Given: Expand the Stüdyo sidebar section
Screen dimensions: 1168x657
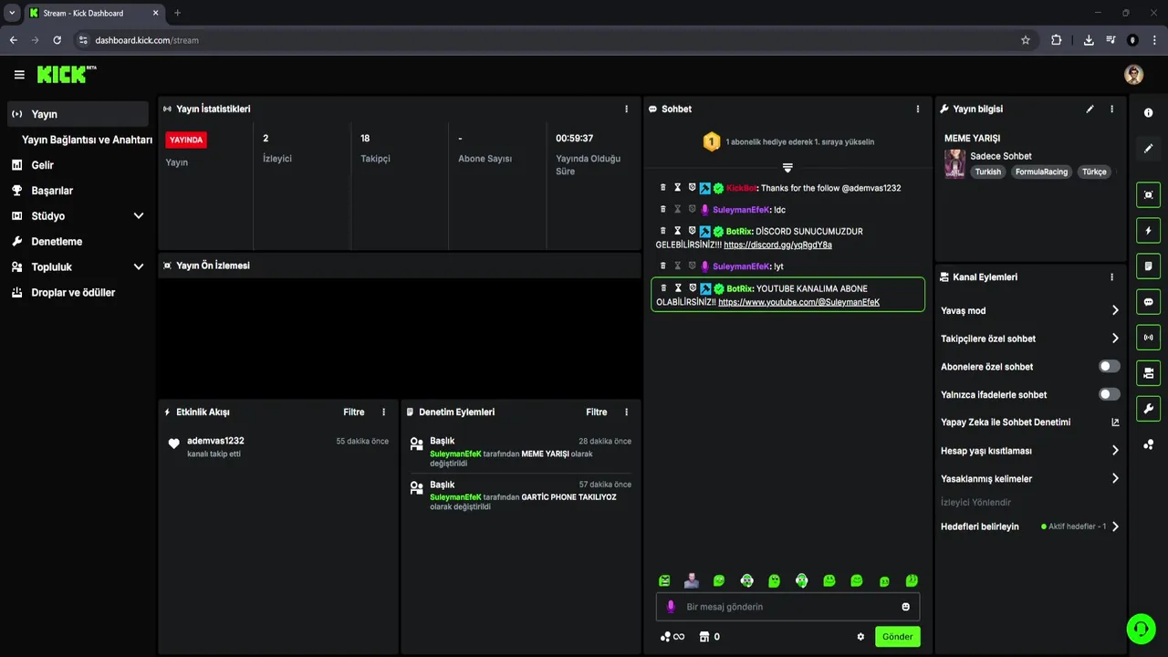Looking at the screenshot, I should 139,216.
